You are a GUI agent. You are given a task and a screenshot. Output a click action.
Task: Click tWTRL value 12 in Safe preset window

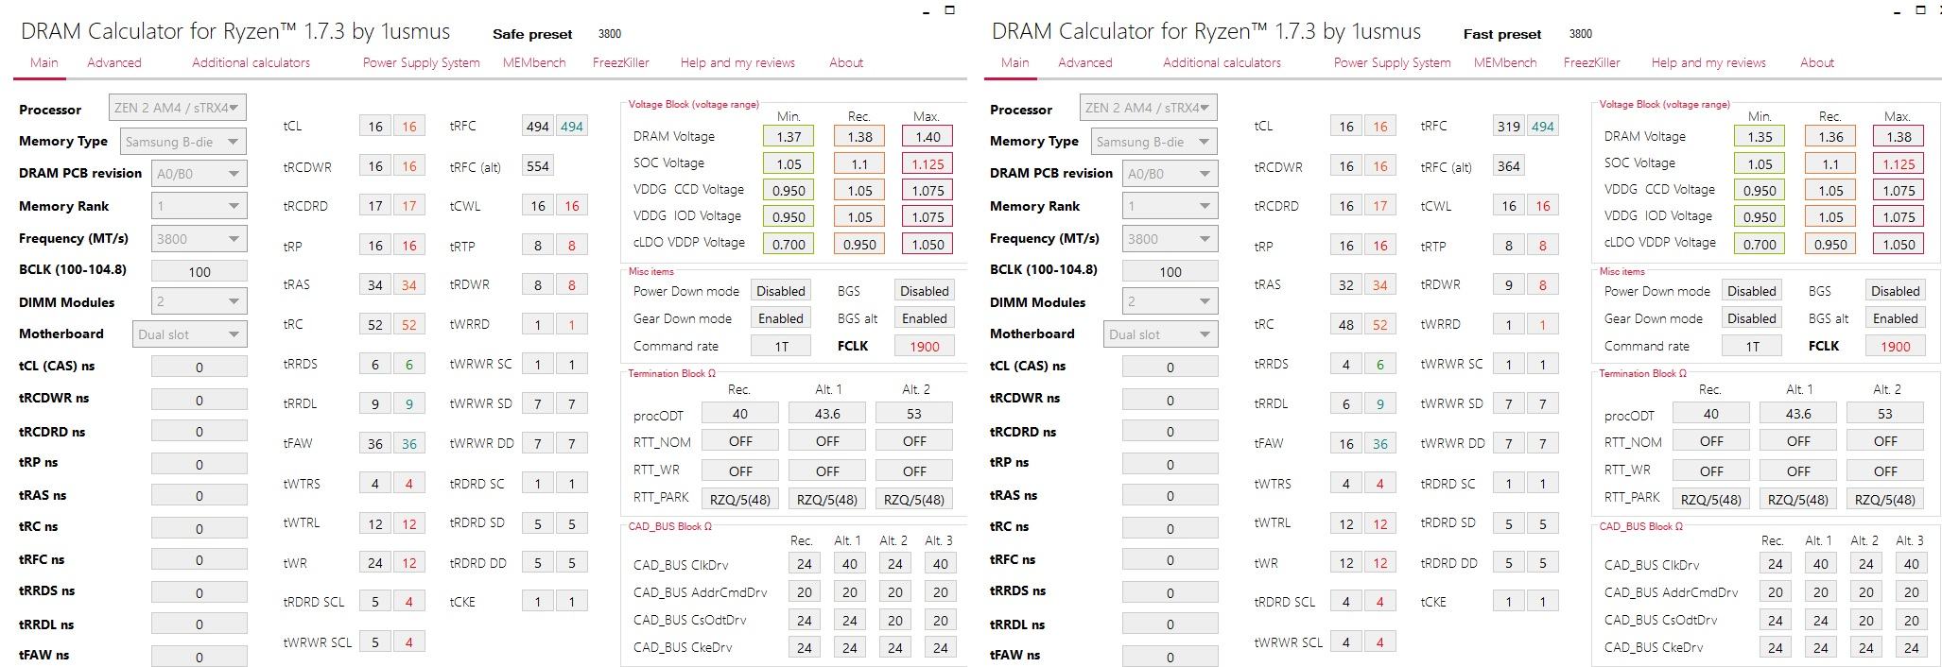pos(375,523)
